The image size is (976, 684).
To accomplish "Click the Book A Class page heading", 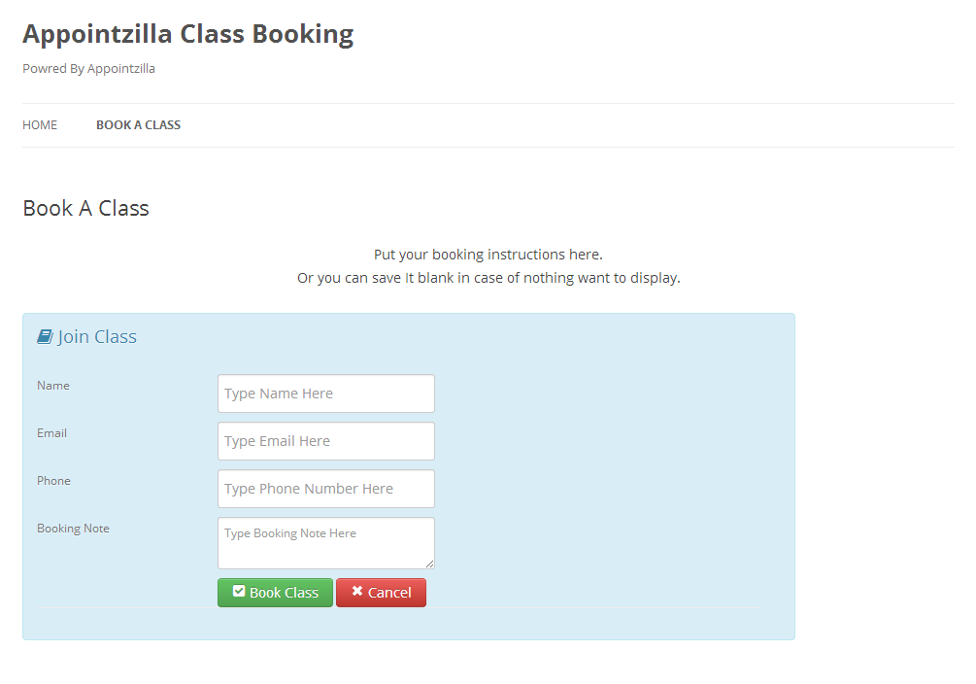I will click(85, 208).
